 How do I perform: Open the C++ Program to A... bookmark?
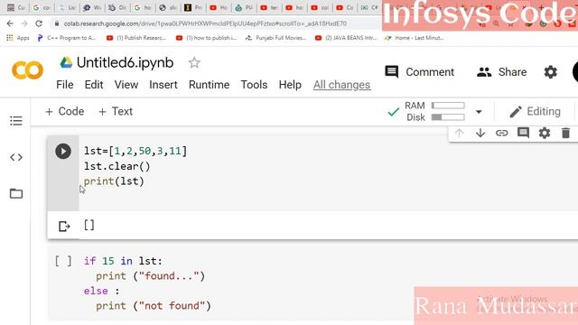coord(66,38)
